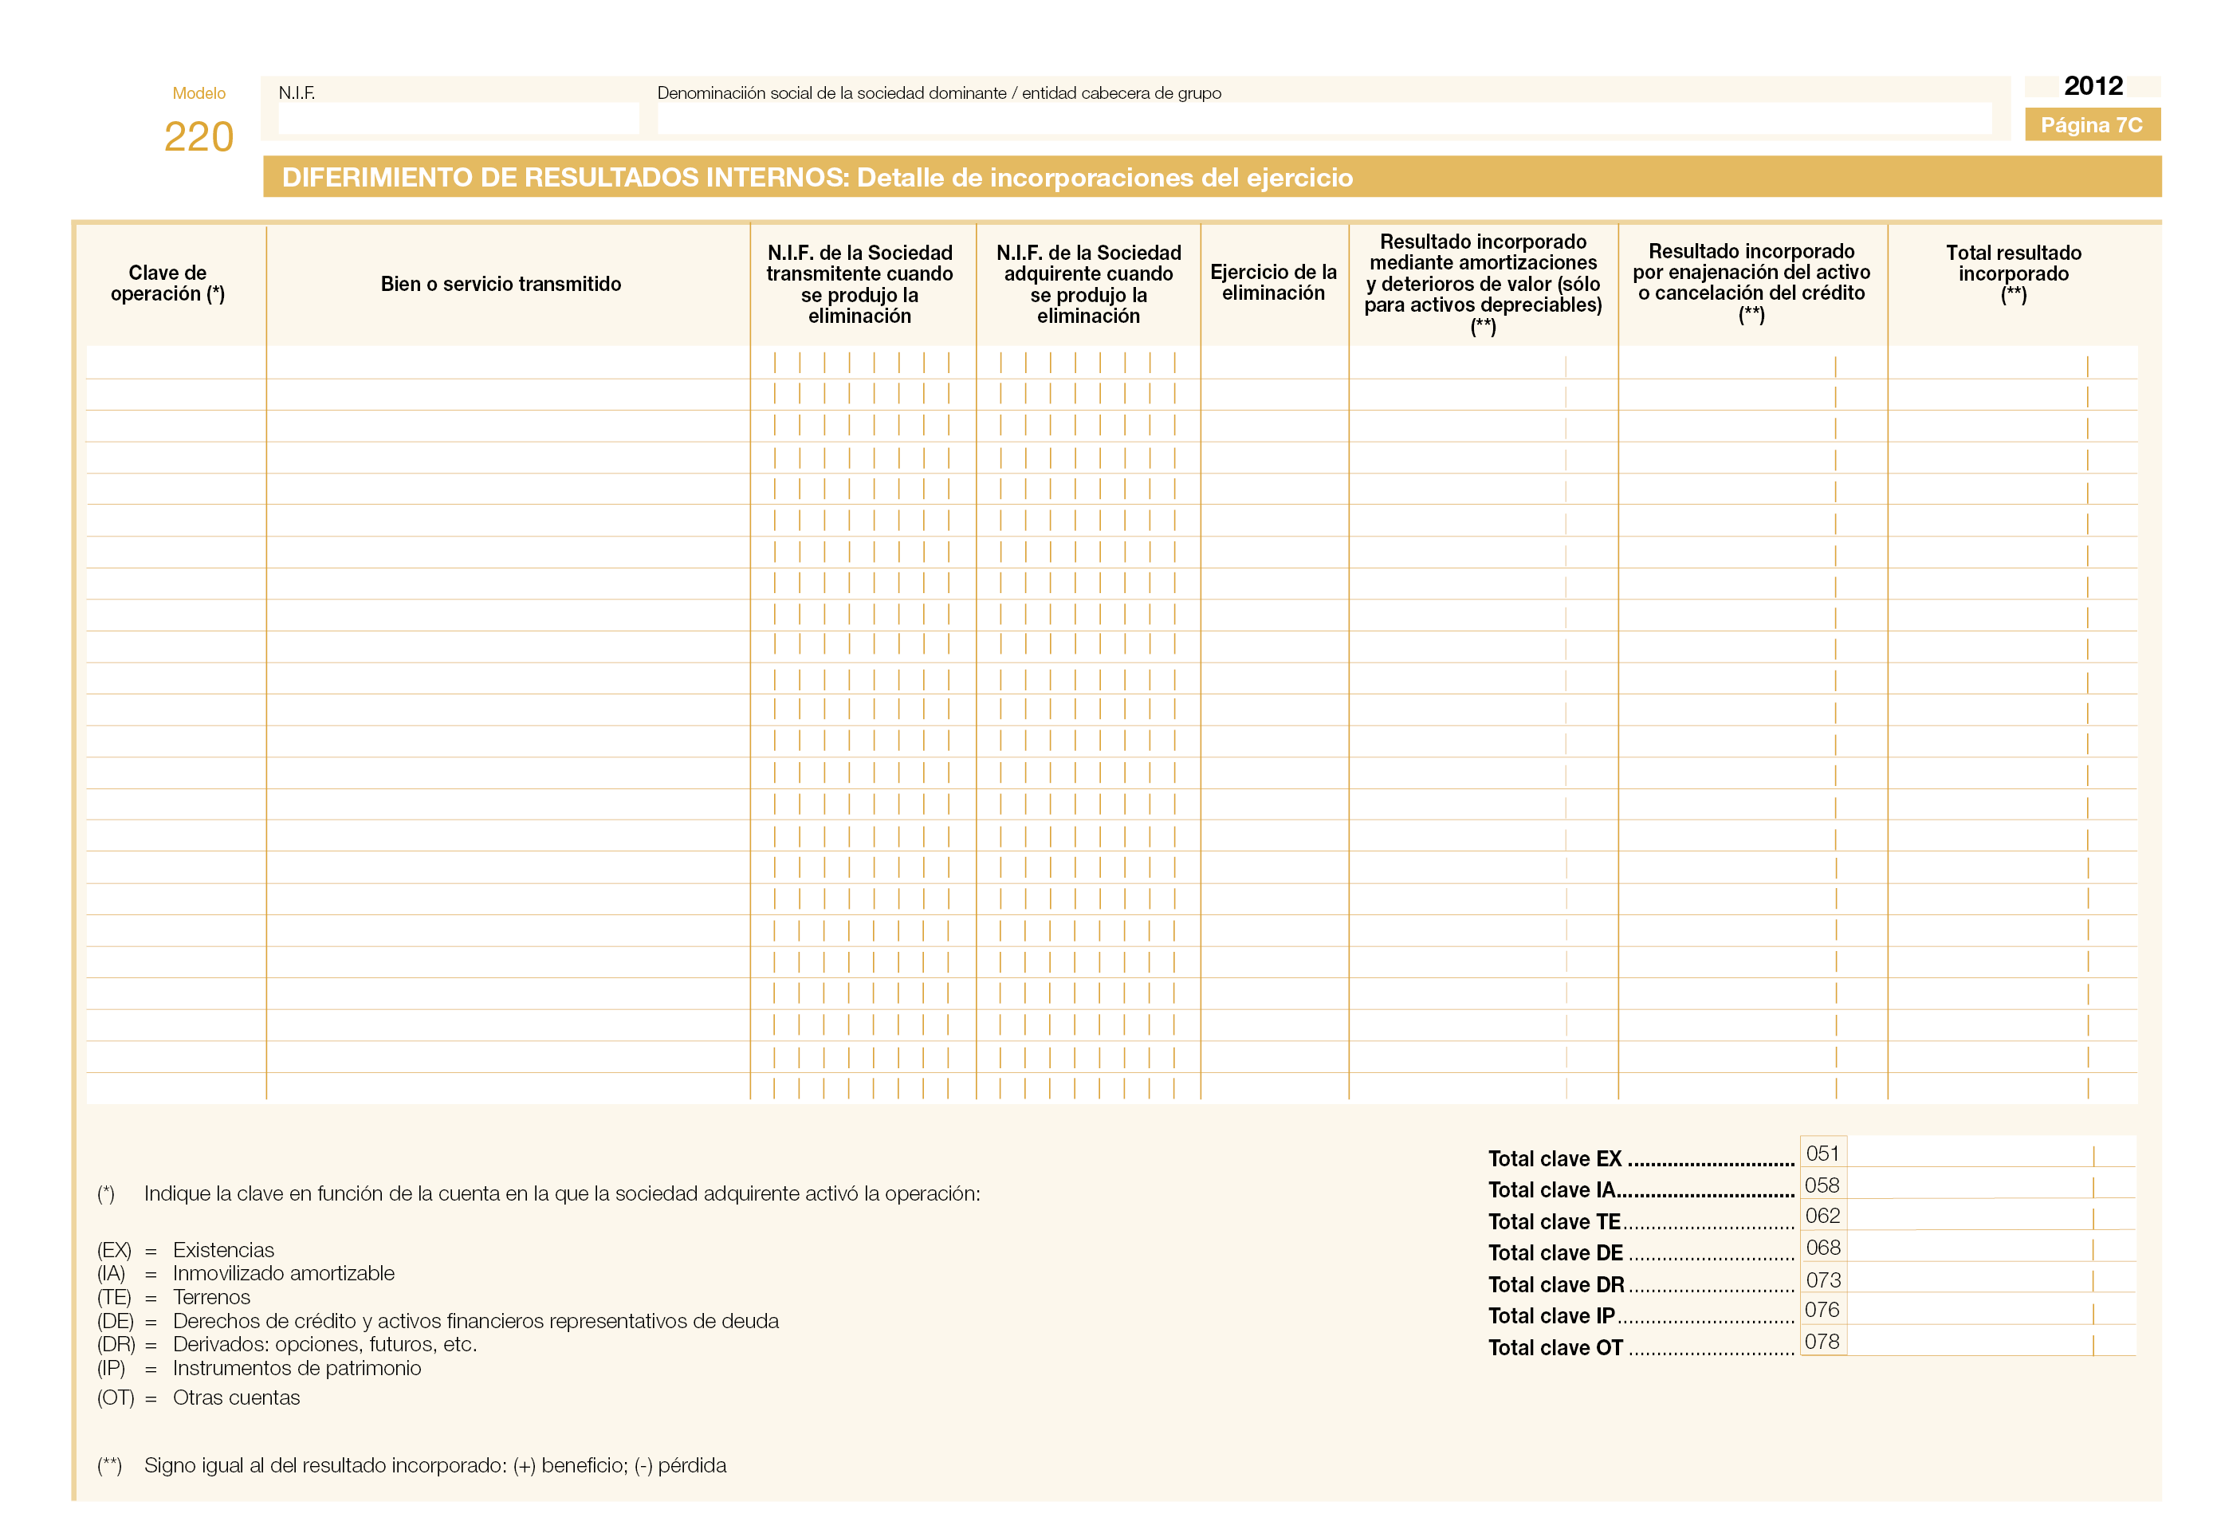Viewport: 2213px width, 1537px height.
Task: Select the Total clave IA field 058
Action: pos(1990,1184)
